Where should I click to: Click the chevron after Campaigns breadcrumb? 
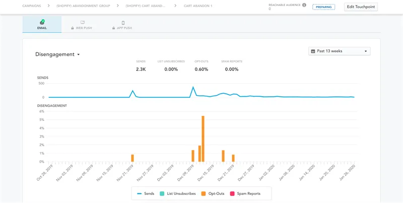click(48, 6)
